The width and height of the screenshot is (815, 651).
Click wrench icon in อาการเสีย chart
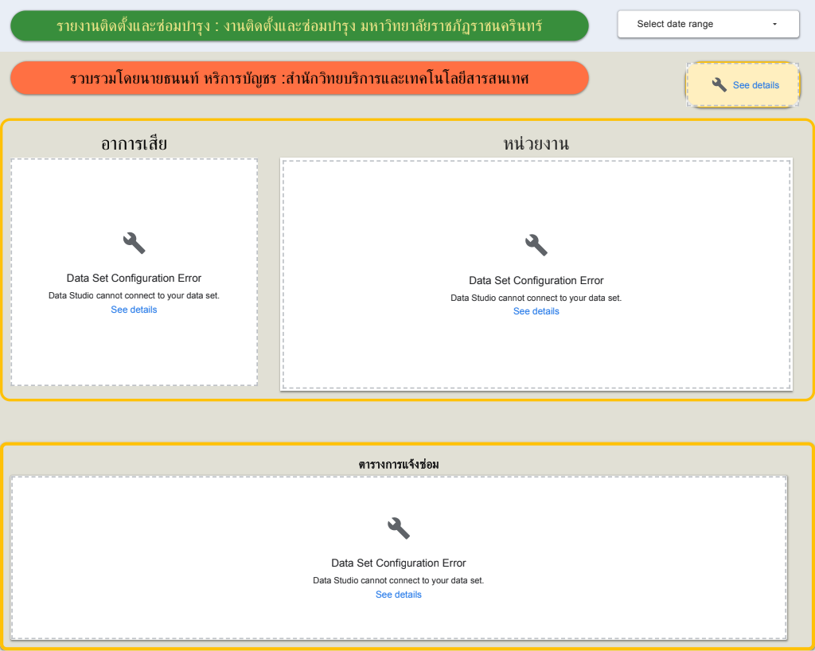point(134,243)
